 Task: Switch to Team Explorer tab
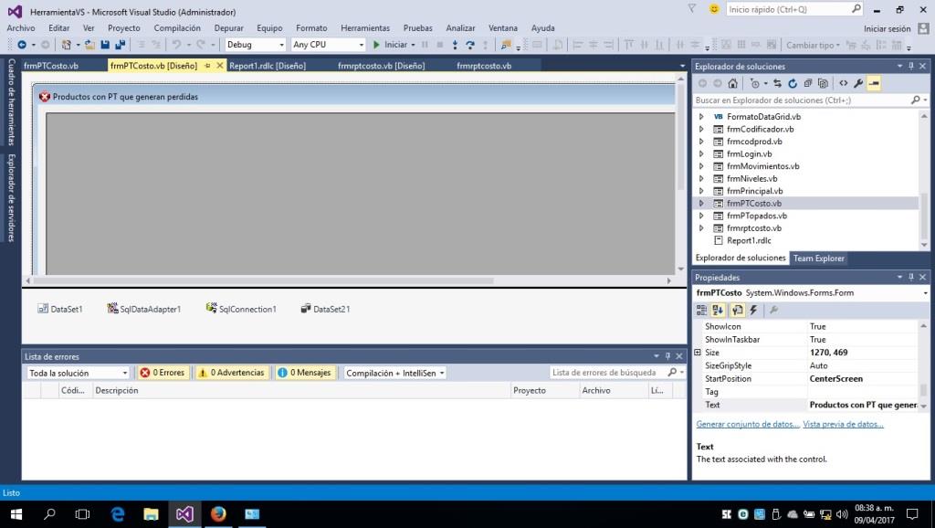click(819, 259)
